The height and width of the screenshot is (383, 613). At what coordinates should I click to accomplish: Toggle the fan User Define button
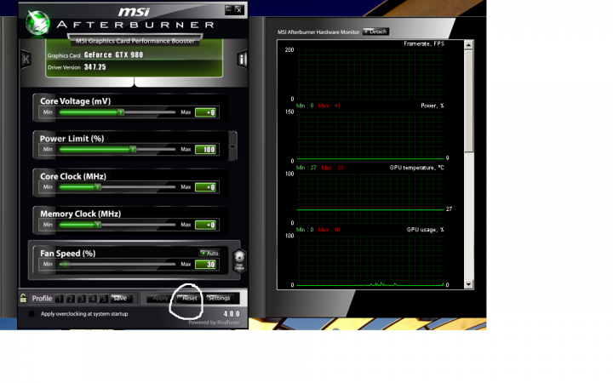coord(239,260)
